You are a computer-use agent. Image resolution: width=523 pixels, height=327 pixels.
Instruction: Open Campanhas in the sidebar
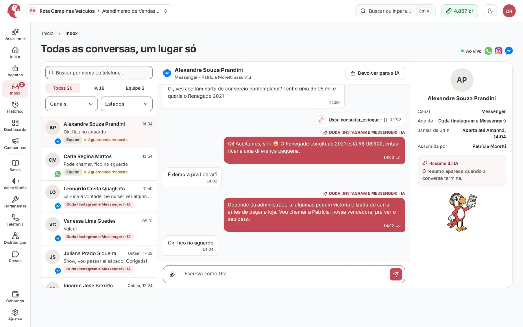15,144
